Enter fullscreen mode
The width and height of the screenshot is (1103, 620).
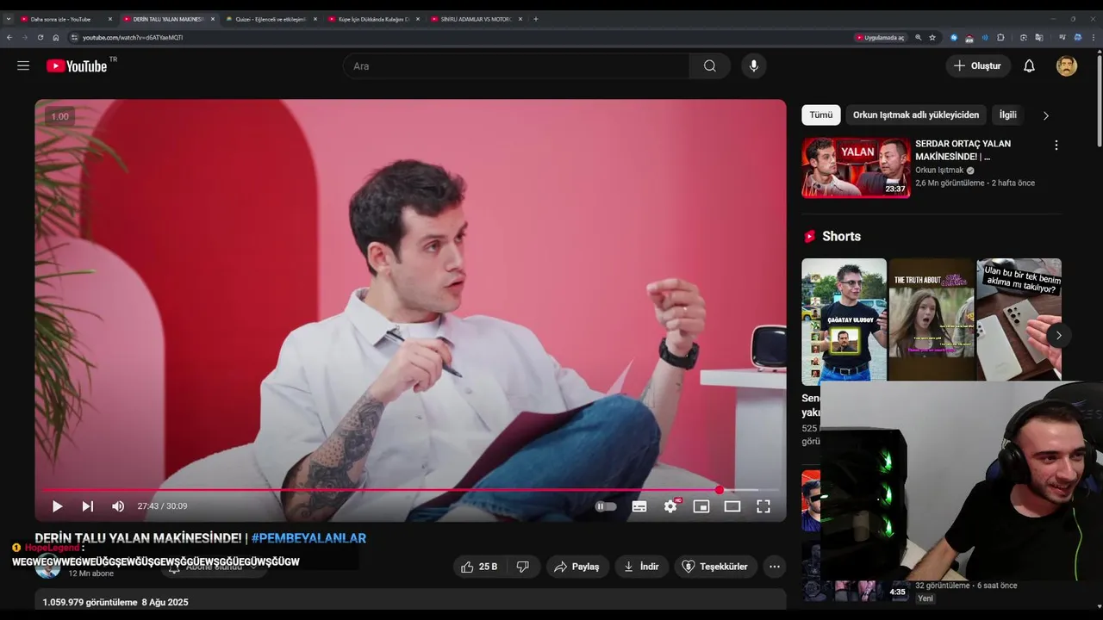click(763, 506)
